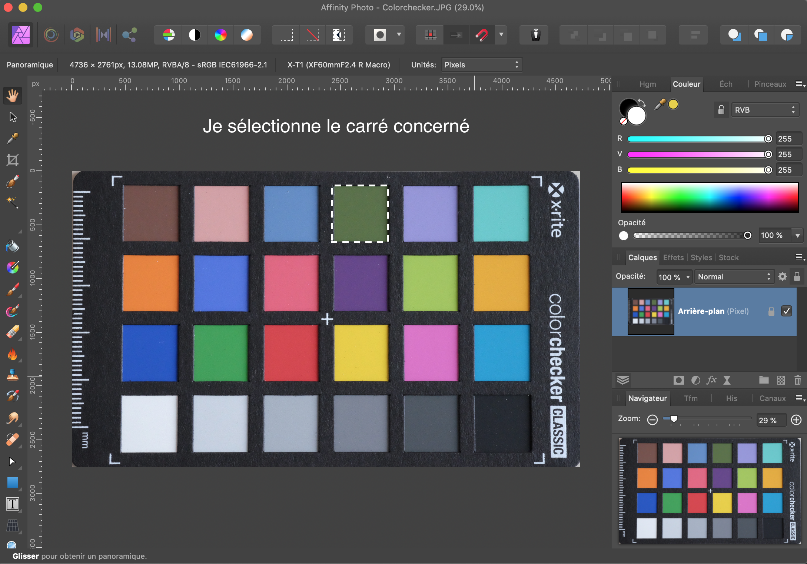This screenshot has width=807, height=564.
Task: Select the Burn tool flame icon
Action: tap(13, 354)
